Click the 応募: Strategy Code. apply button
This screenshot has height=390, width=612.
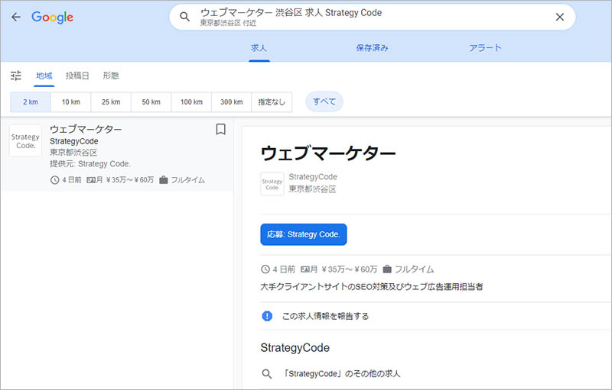[x=304, y=234]
